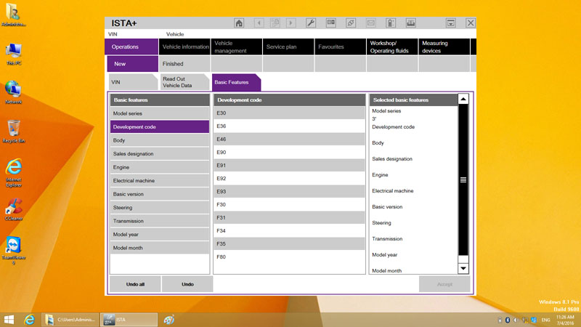Open the CCleaner desktop icon

tap(13, 207)
